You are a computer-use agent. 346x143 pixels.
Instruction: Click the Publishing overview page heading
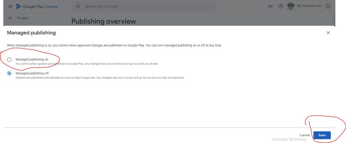coord(103,21)
